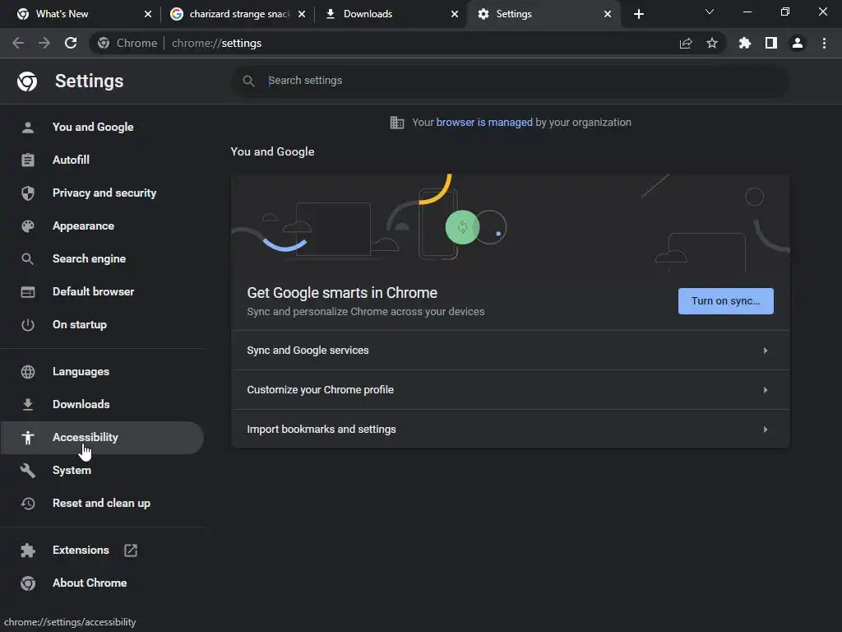The image size is (842, 632).
Task: Click the Chrome logo beside Settings title
Action: click(x=27, y=81)
